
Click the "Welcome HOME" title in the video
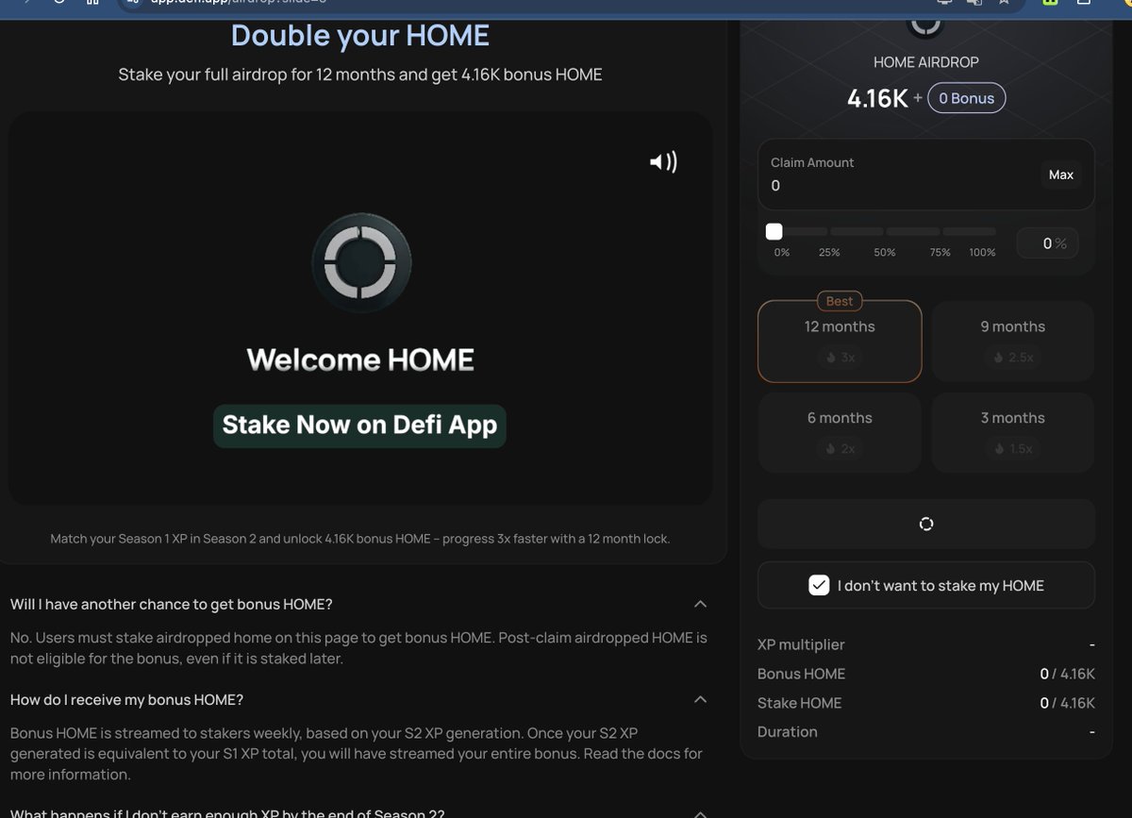[x=360, y=359]
